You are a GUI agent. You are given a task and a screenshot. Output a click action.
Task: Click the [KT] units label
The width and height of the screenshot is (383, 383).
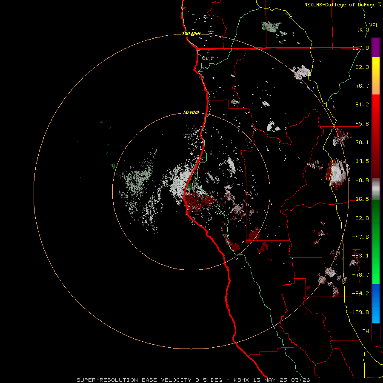(x=363, y=30)
